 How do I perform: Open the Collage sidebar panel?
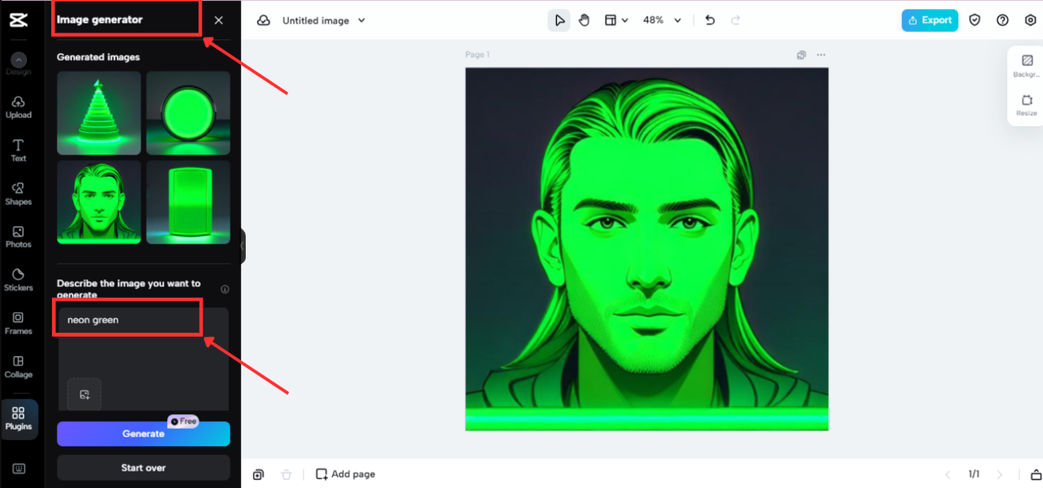coord(19,367)
